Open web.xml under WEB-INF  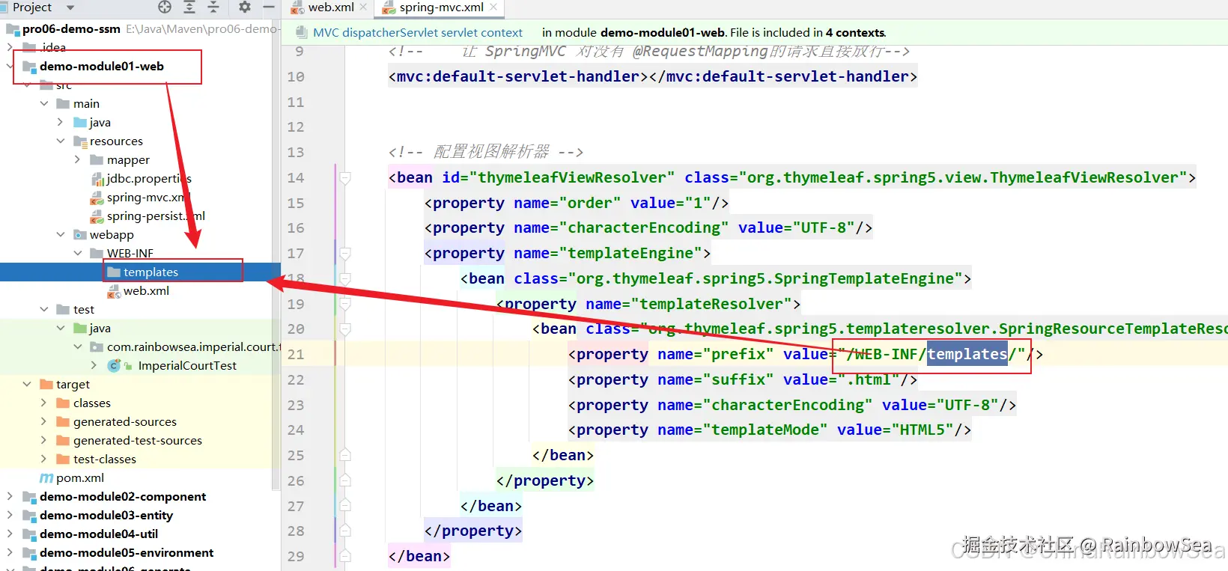146,291
